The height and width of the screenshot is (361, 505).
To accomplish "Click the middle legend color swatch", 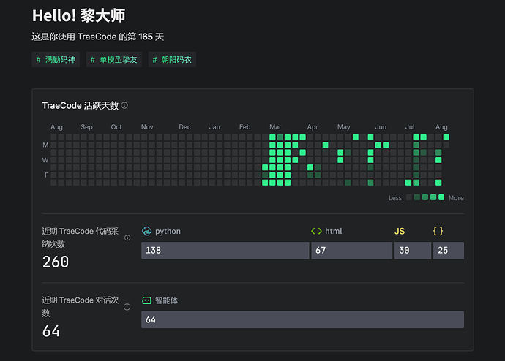I will pyautogui.click(x=425, y=197).
